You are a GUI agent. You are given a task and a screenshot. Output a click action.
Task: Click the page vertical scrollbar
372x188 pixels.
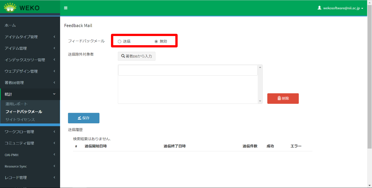[x=369, y=82]
